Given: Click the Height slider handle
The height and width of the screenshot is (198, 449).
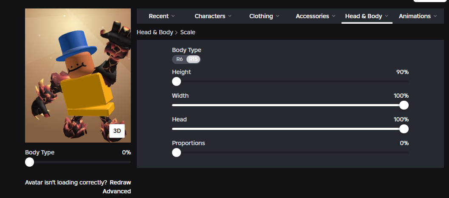Looking at the screenshot, I should (176, 81).
